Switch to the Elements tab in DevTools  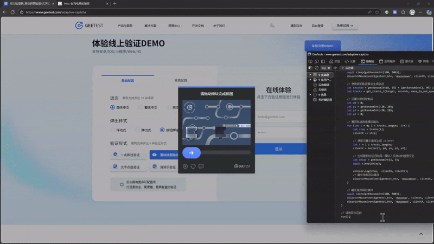[x=350, y=61]
